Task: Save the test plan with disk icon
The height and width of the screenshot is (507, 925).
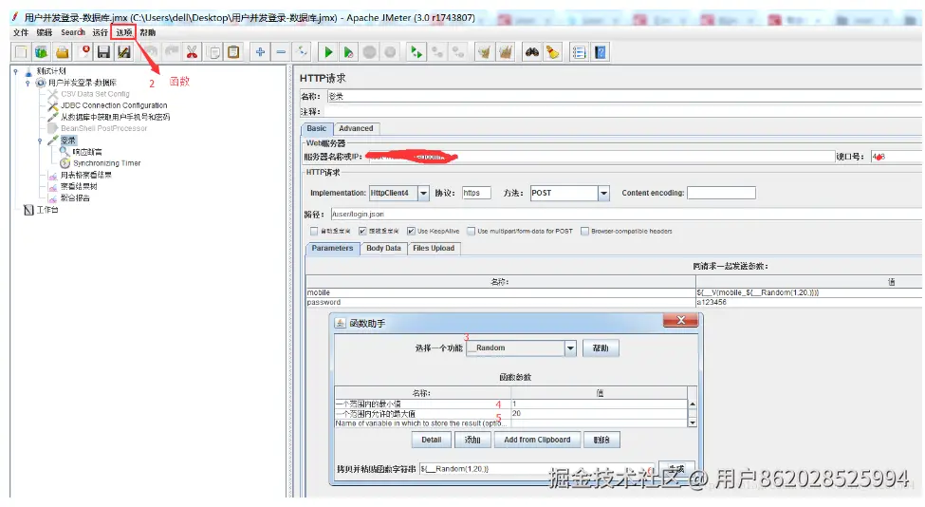Action: tap(103, 52)
